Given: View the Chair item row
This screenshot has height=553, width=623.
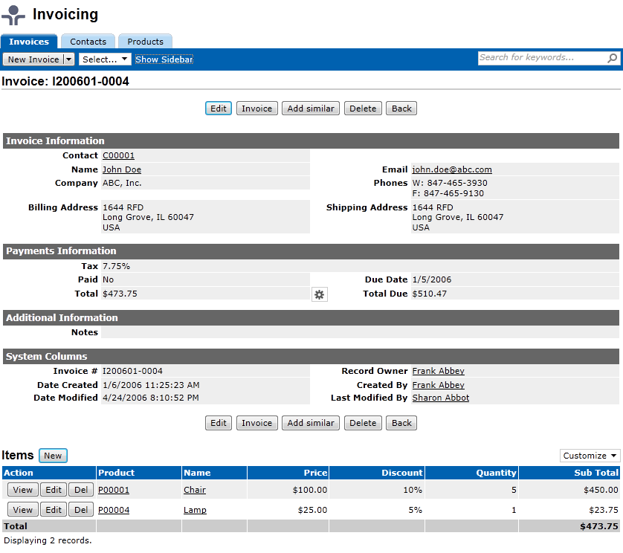Looking at the screenshot, I should tap(23, 490).
